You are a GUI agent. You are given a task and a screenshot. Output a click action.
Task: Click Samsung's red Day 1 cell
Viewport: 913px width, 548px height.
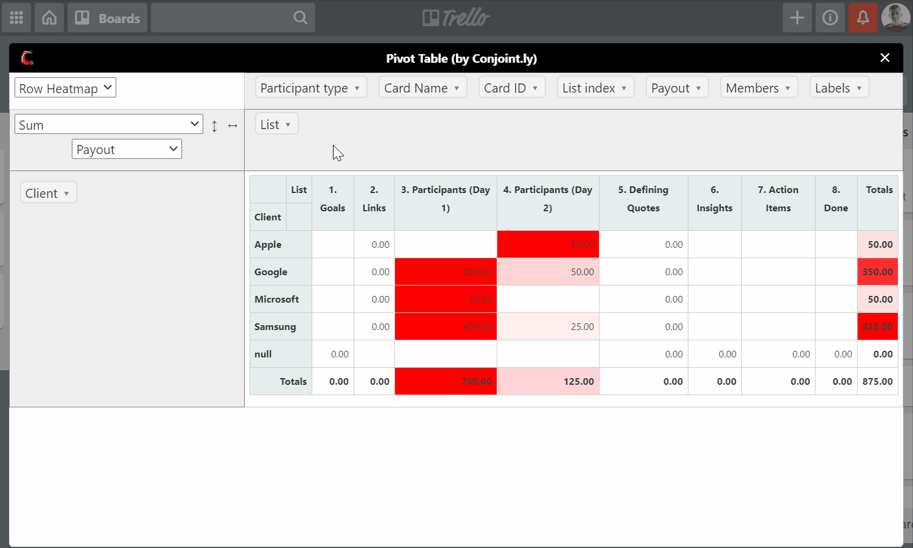446,326
